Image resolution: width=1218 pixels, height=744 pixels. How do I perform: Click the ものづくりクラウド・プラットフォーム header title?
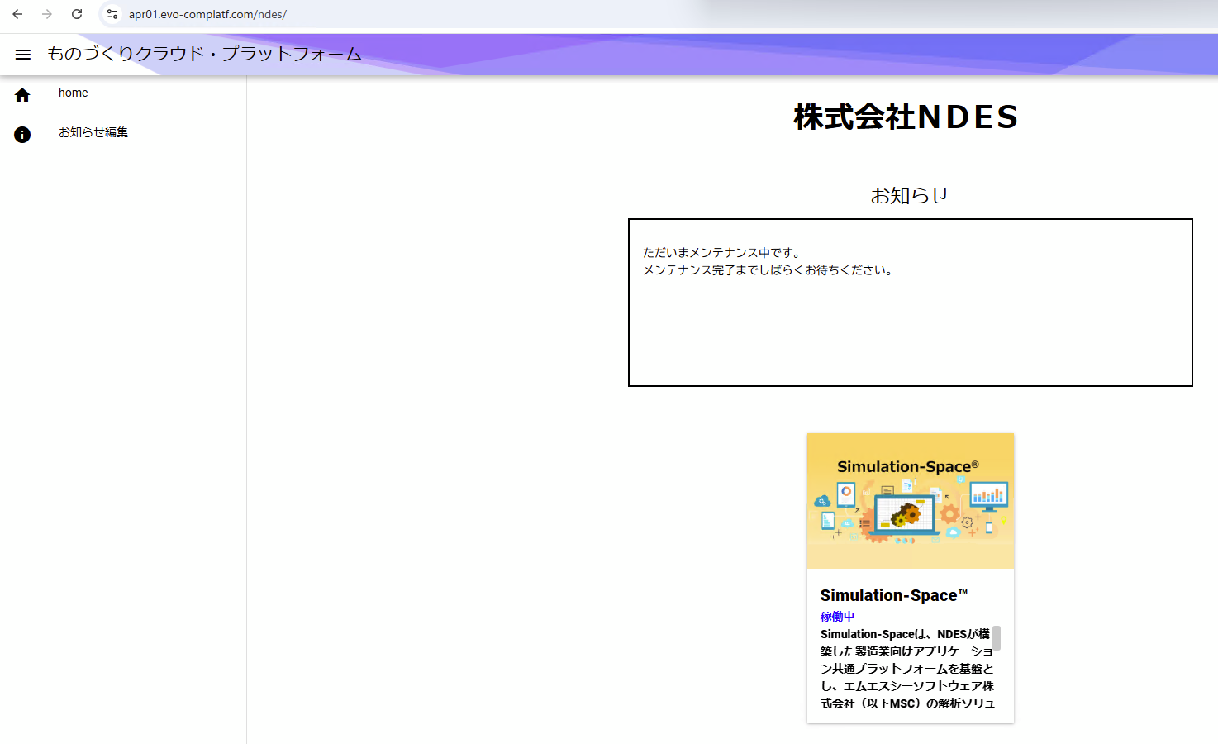pyautogui.click(x=204, y=54)
